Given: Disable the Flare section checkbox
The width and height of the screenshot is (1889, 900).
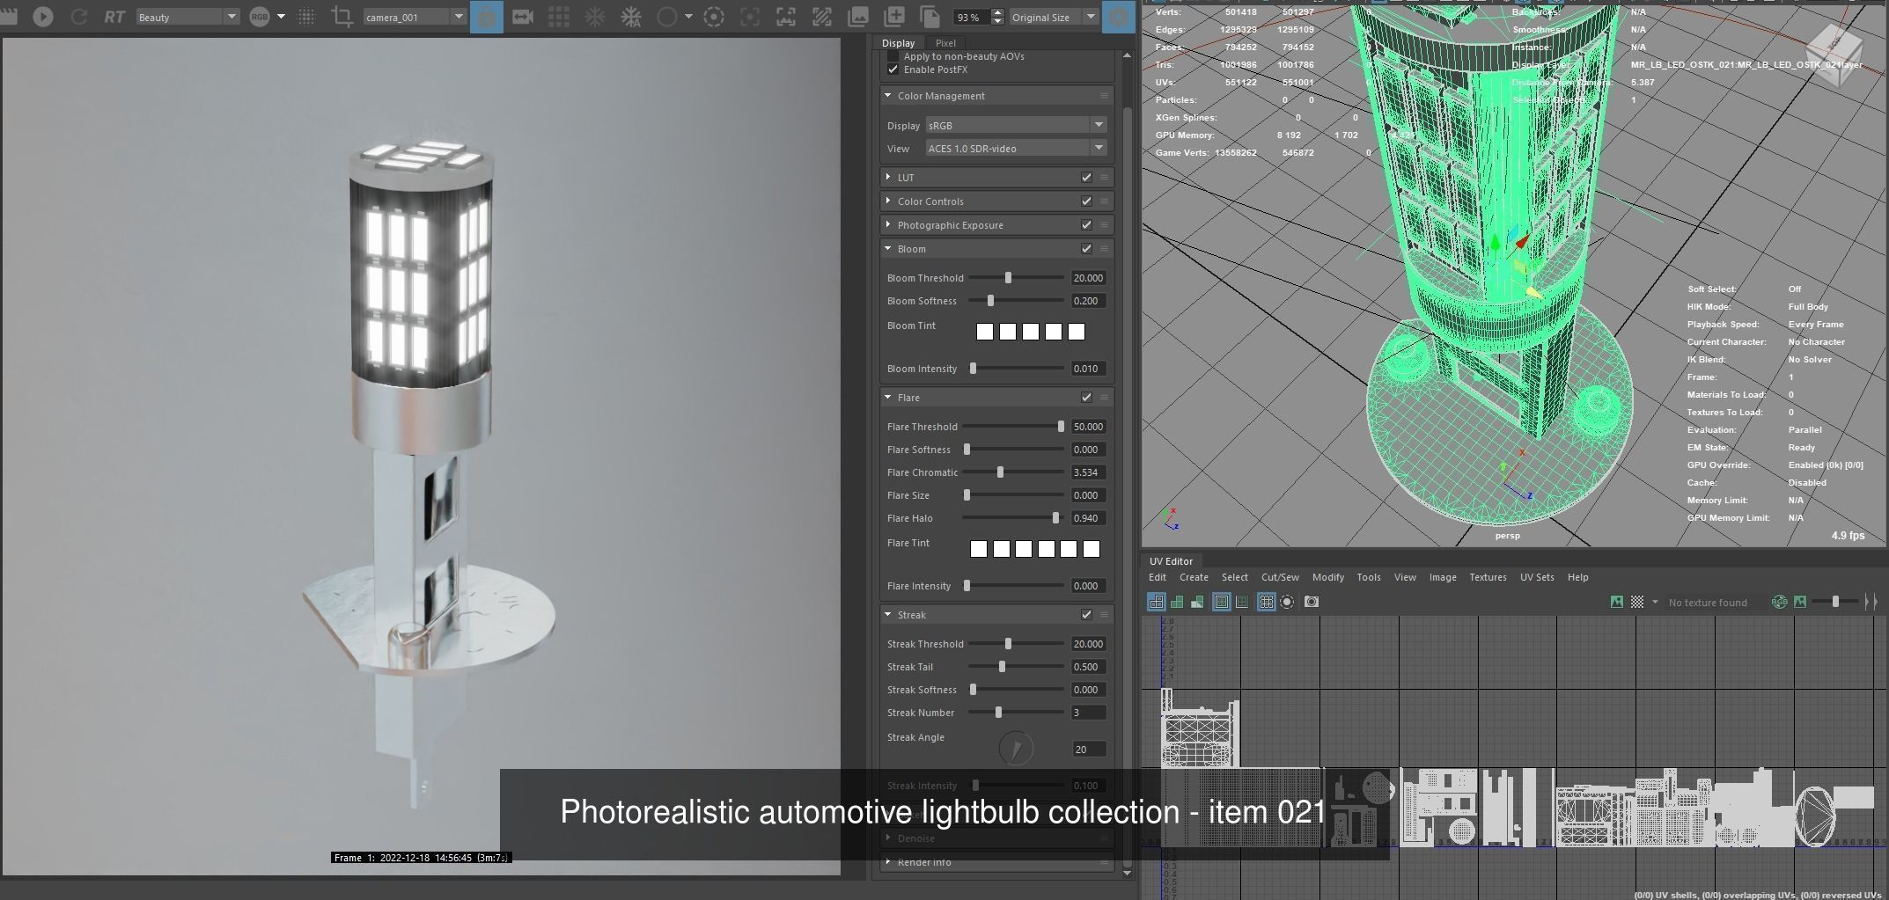Looking at the screenshot, I should pyautogui.click(x=1086, y=398).
